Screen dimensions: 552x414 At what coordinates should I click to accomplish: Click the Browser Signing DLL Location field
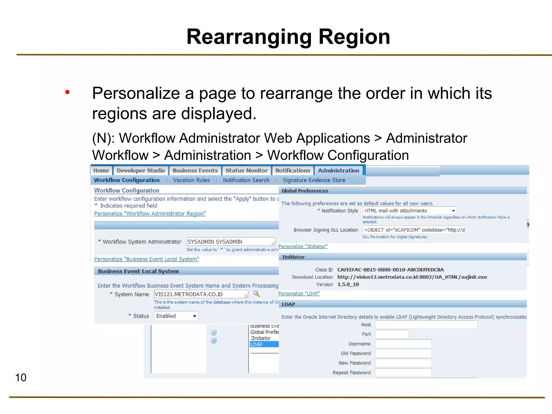pyautogui.click(x=414, y=230)
